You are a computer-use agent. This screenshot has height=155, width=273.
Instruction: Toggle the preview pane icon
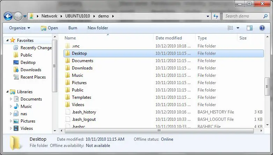coord(250,28)
